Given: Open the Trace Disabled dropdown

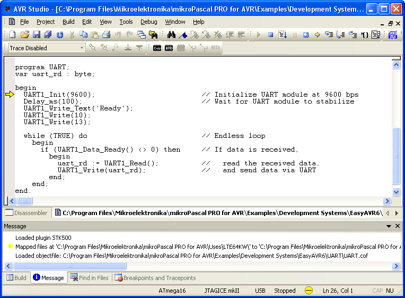Looking at the screenshot, I should (x=82, y=48).
